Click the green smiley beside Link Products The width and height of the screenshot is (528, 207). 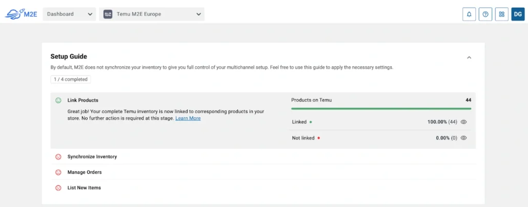click(58, 100)
